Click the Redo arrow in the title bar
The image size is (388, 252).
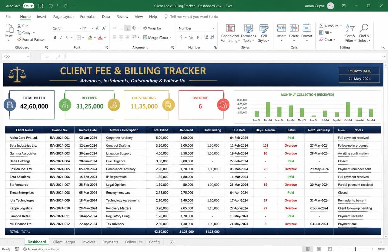point(66,6)
